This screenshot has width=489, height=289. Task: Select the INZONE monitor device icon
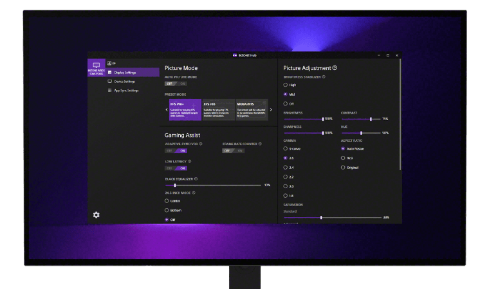pyautogui.click(x=96, y=67)
